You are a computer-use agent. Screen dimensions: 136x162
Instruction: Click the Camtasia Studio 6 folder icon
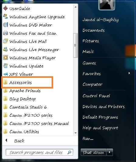coord(5,107)
